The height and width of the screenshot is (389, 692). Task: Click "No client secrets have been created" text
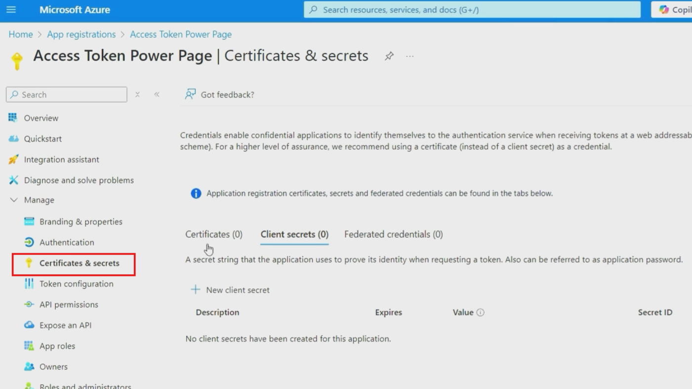tap(288, 339)
